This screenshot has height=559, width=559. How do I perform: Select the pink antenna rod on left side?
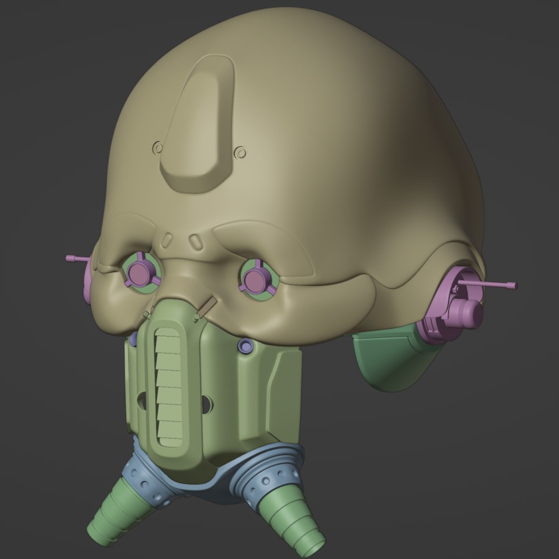point(78,259)
